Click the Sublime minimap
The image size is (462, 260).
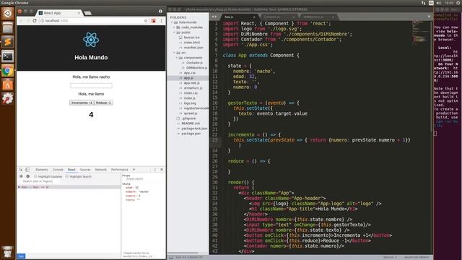tap(422, 32)
